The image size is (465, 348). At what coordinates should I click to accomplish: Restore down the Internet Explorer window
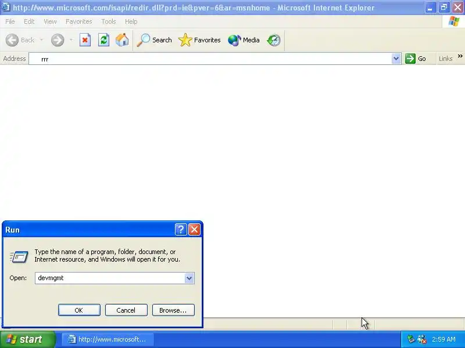(443, 8)
